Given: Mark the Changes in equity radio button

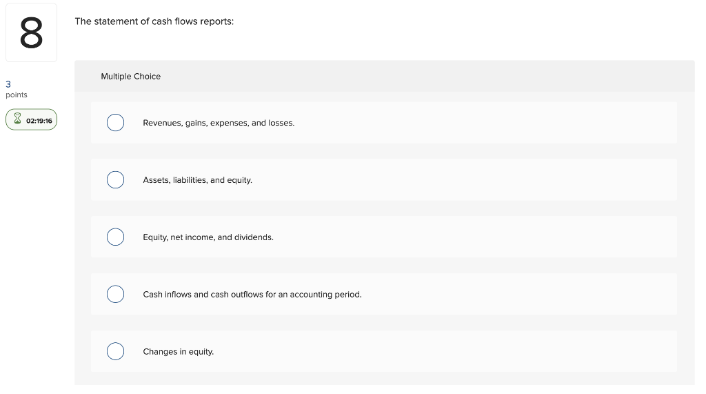Looking at the screenshot, I should (115, 351).
